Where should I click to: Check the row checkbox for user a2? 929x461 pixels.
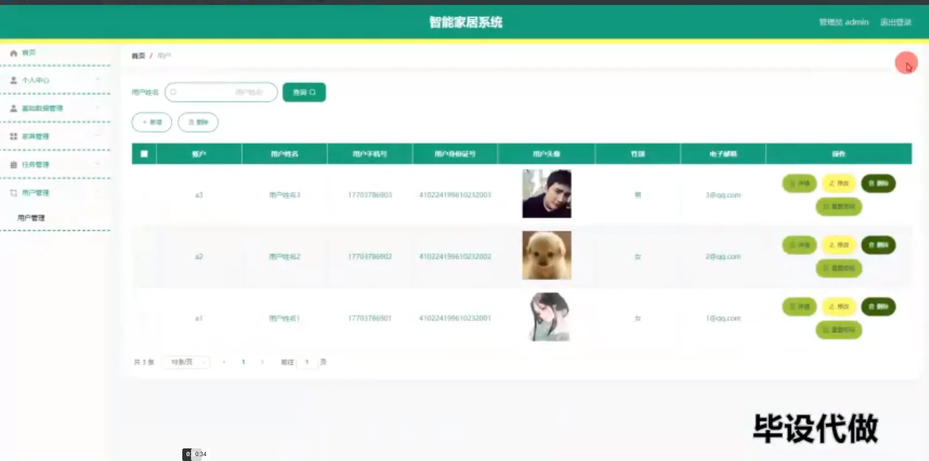coord(144,256)
